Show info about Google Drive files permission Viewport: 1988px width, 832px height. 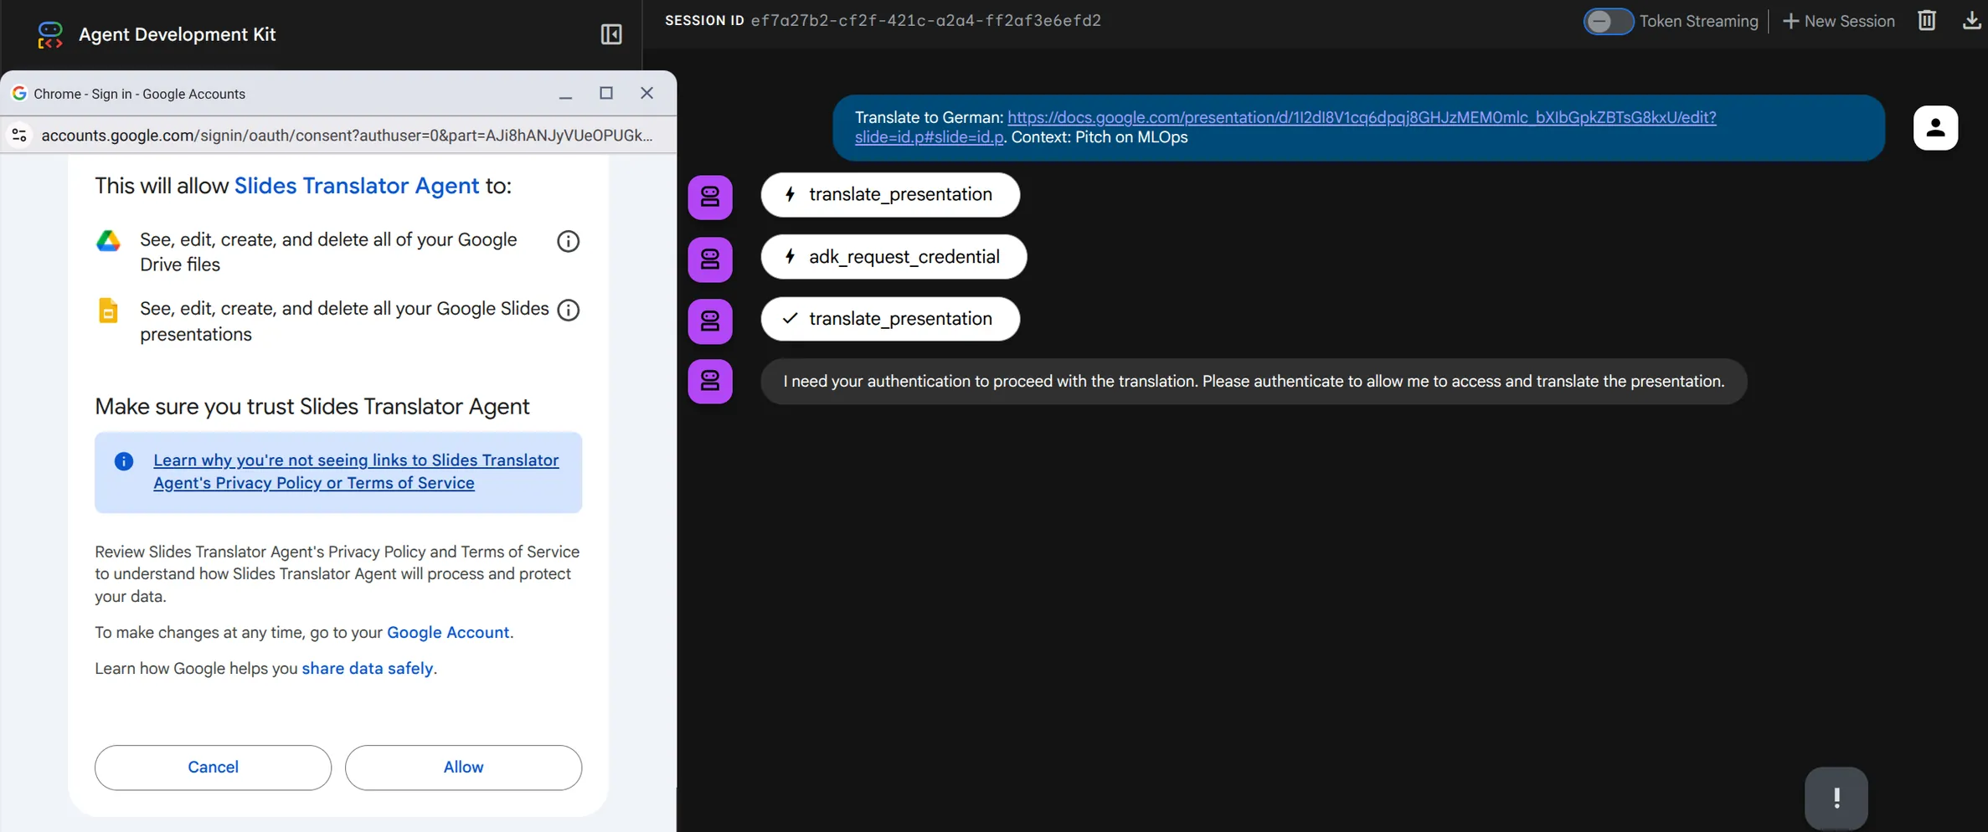[568, 241]
